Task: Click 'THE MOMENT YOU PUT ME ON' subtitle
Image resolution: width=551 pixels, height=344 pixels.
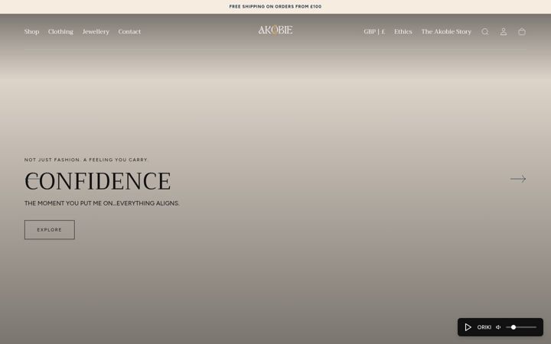Action: [102, 203]
